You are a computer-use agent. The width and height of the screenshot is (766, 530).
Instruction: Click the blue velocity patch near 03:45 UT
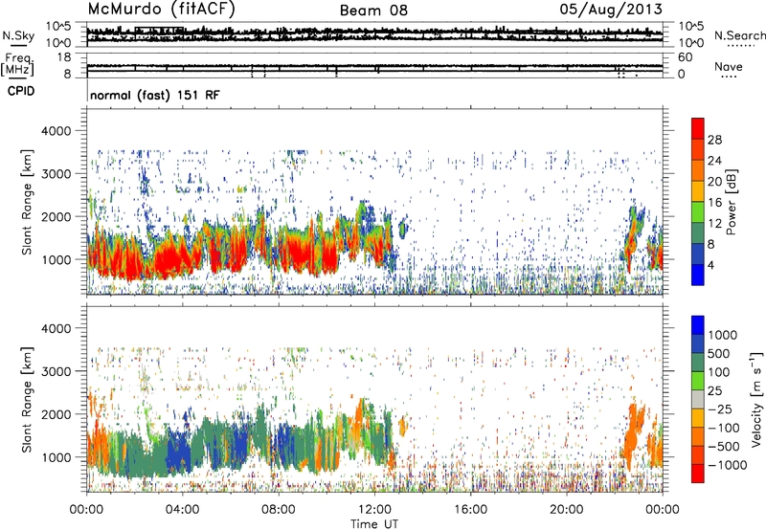(x=179, y=452)
